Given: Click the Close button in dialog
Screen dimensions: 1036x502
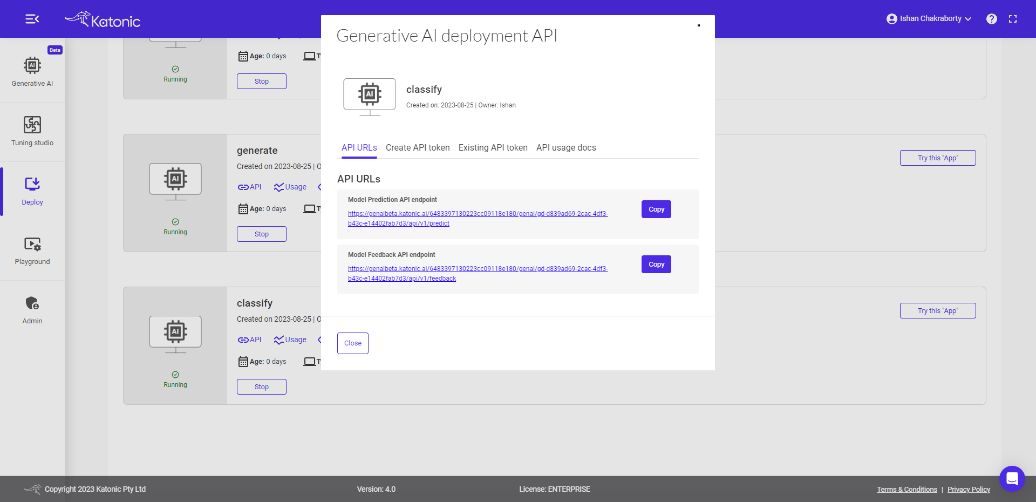Looking at the screenshot, I should [353, 343].
